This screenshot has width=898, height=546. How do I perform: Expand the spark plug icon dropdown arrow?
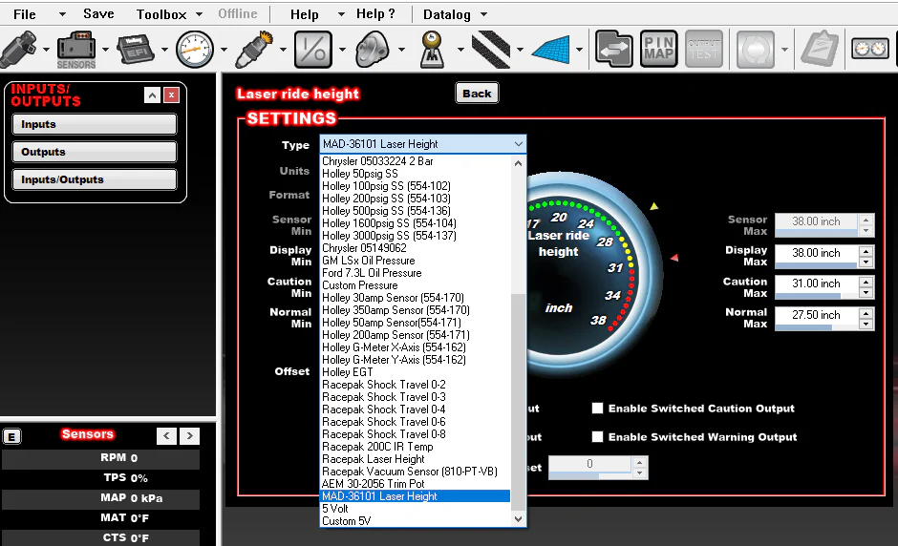coord(283,50)
